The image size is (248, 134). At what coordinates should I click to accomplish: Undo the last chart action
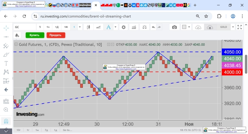click(153, 27)
